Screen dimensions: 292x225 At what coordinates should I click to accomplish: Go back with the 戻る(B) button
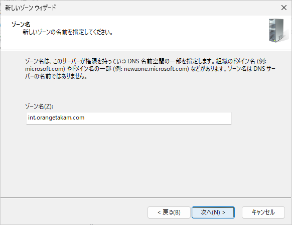[169, 212]
